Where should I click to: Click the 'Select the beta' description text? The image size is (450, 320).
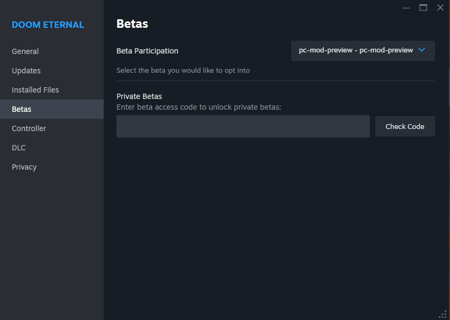click(x=183, y=70)
